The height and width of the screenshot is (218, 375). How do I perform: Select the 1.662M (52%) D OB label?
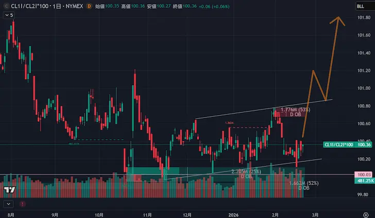click(304, 186)
